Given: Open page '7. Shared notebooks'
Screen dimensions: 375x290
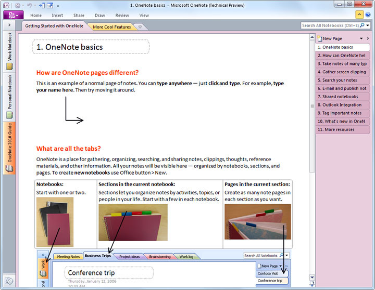Looking at the screenshot, I should click(x=343, y=97).
